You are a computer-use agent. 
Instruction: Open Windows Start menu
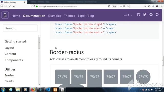3,90
